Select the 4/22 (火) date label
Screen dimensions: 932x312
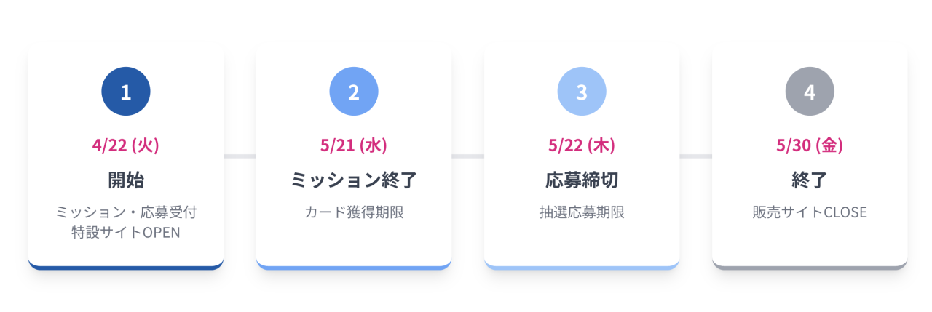(x=126, y=145)
